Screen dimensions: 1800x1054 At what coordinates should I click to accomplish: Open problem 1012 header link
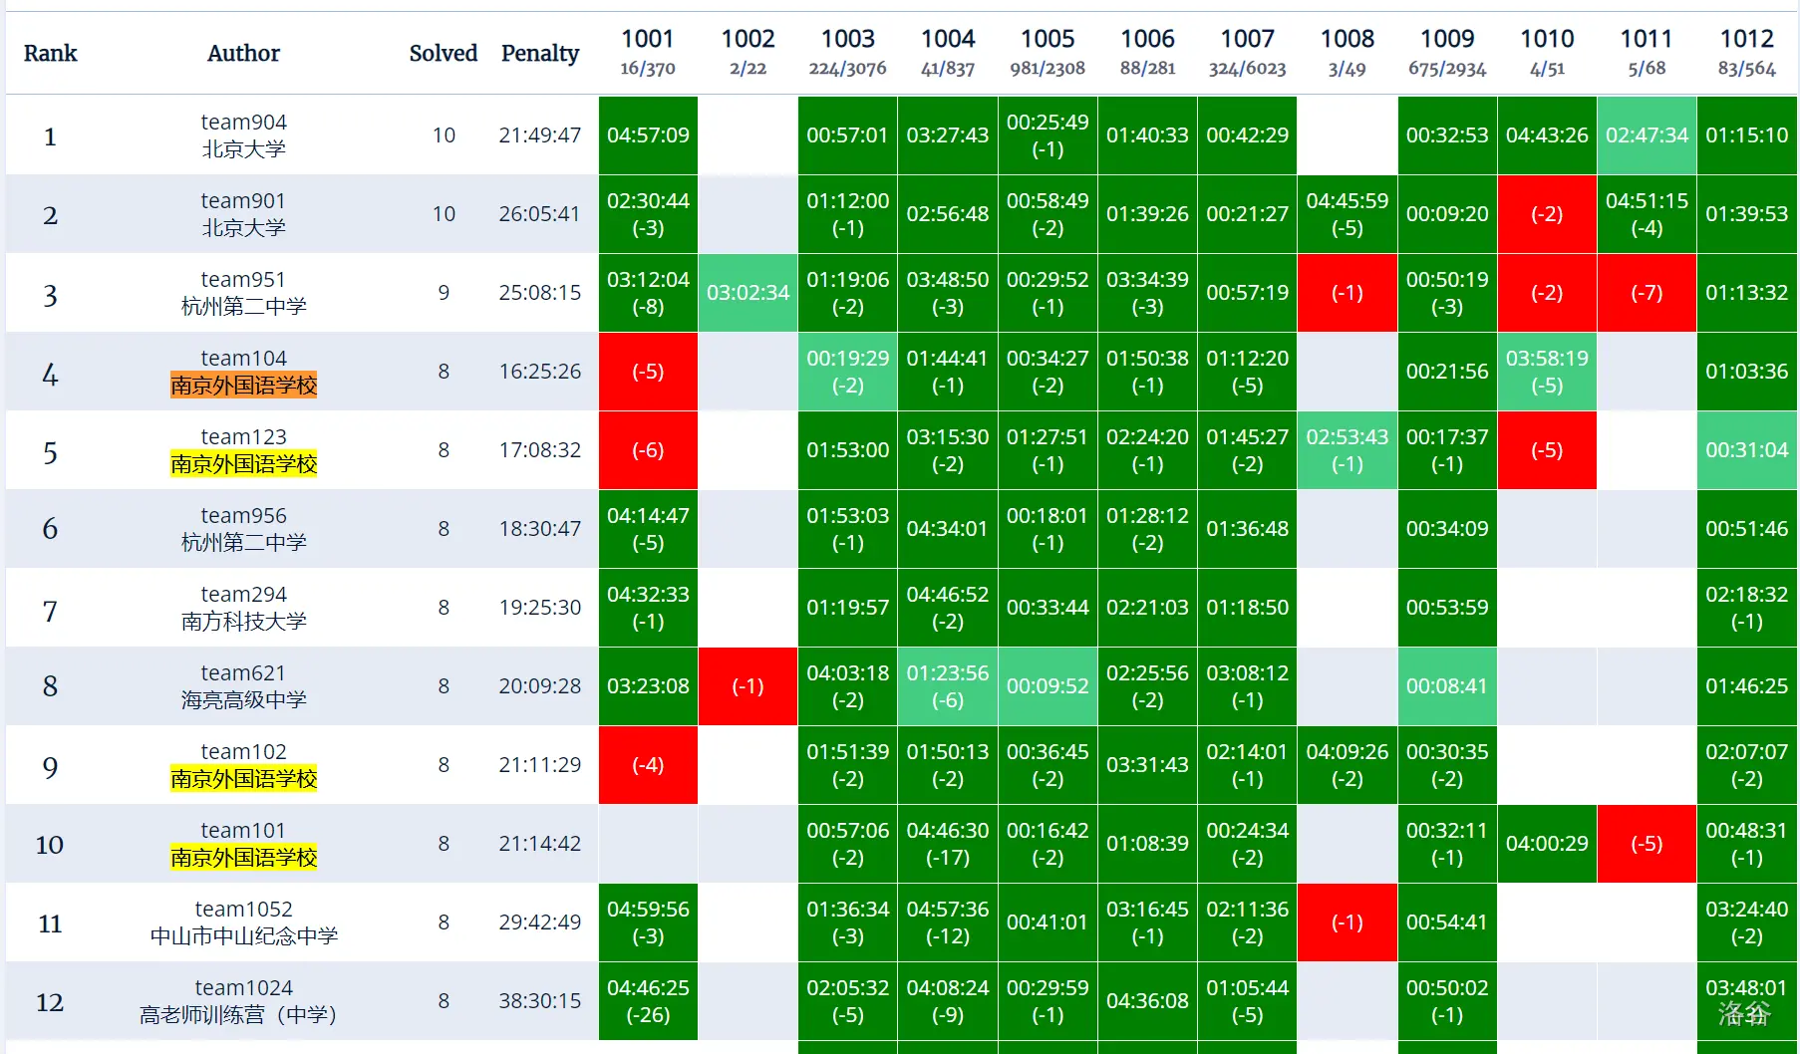pos(1747,39)
